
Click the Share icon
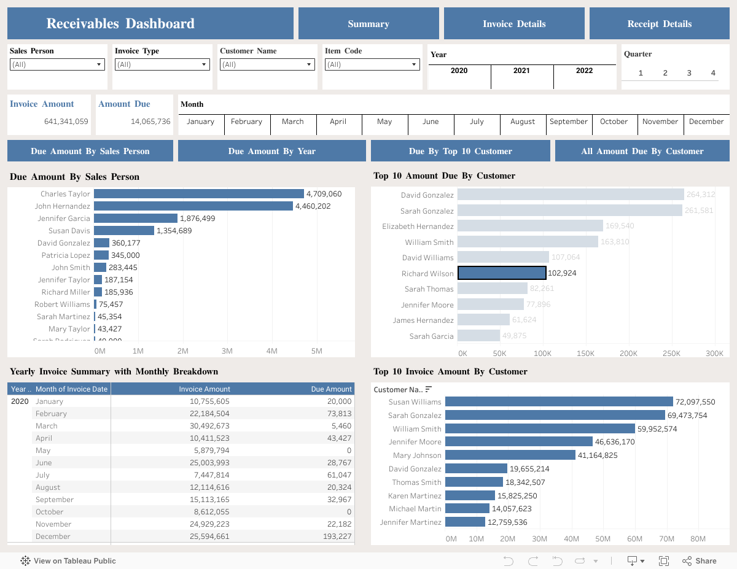699,560
